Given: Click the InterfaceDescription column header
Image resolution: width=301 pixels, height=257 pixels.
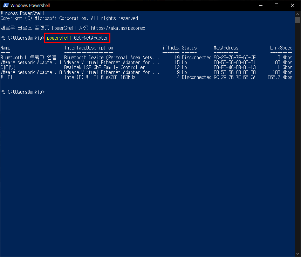Looking at the screenshot, I should pos(89,48).
